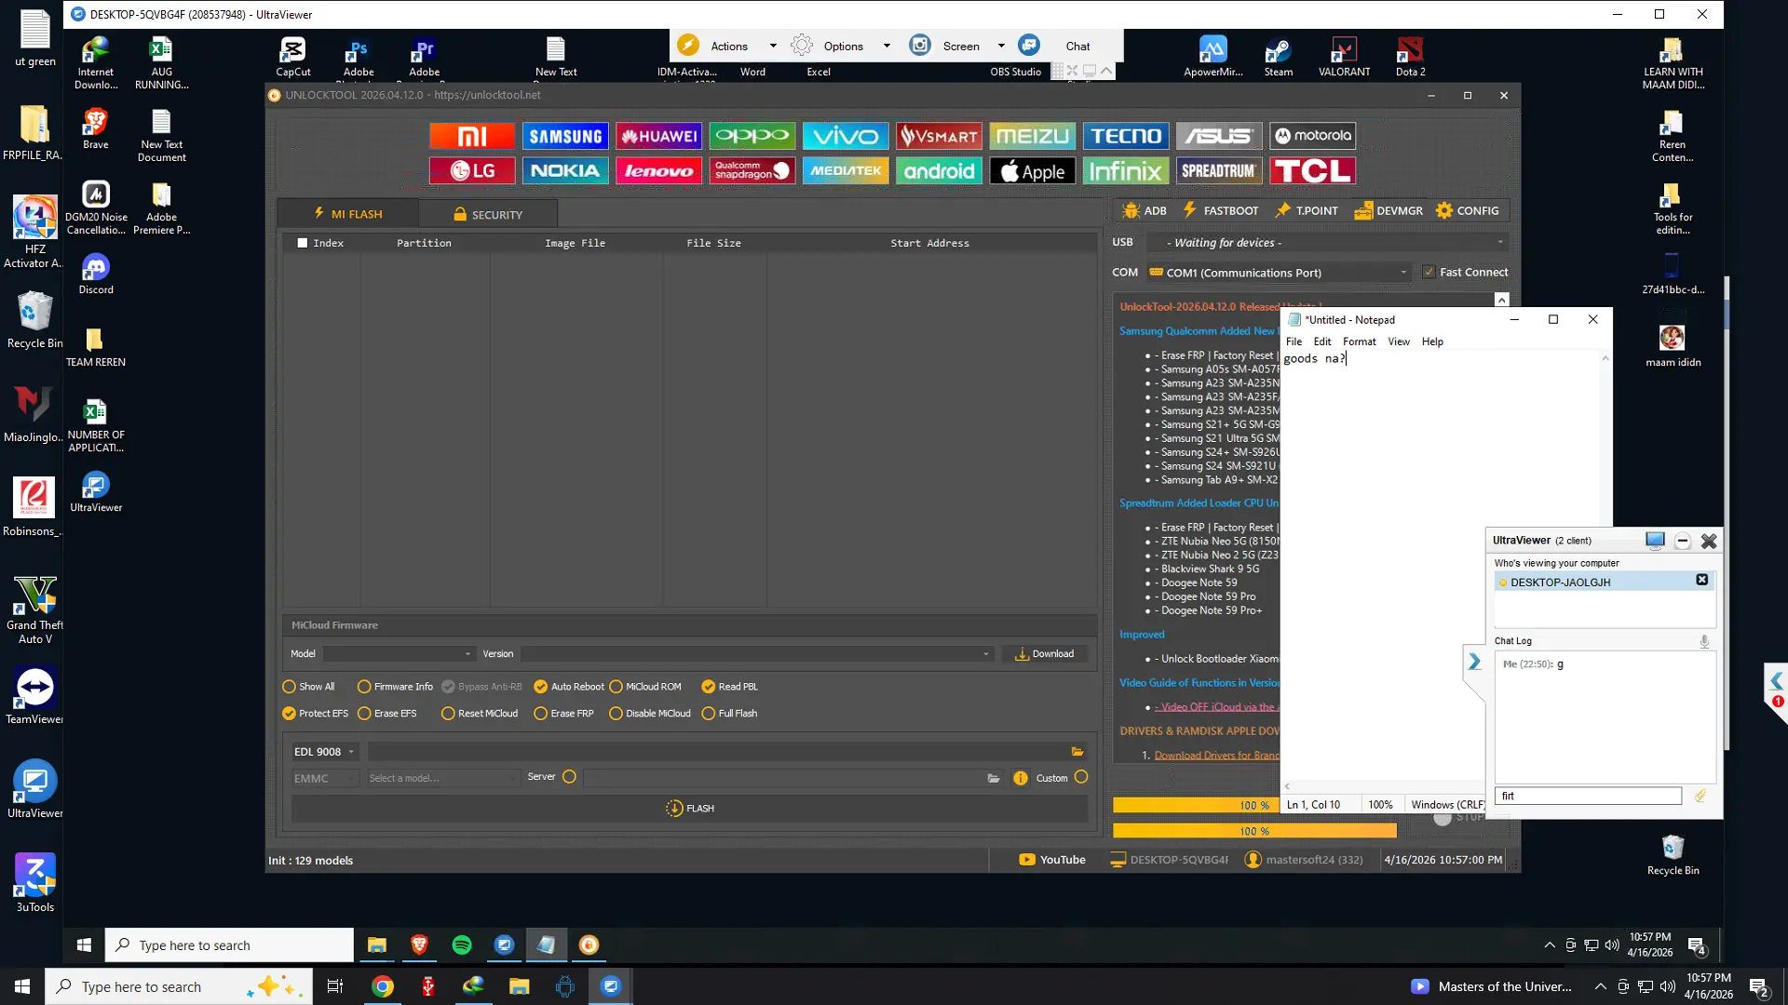1788x1005 pixels.
Task: Switch to the MI FLASH tab
Action: pos(348,214)
